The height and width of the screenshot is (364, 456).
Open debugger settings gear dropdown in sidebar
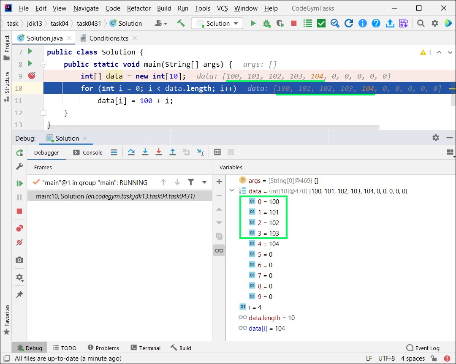[19, 277]
